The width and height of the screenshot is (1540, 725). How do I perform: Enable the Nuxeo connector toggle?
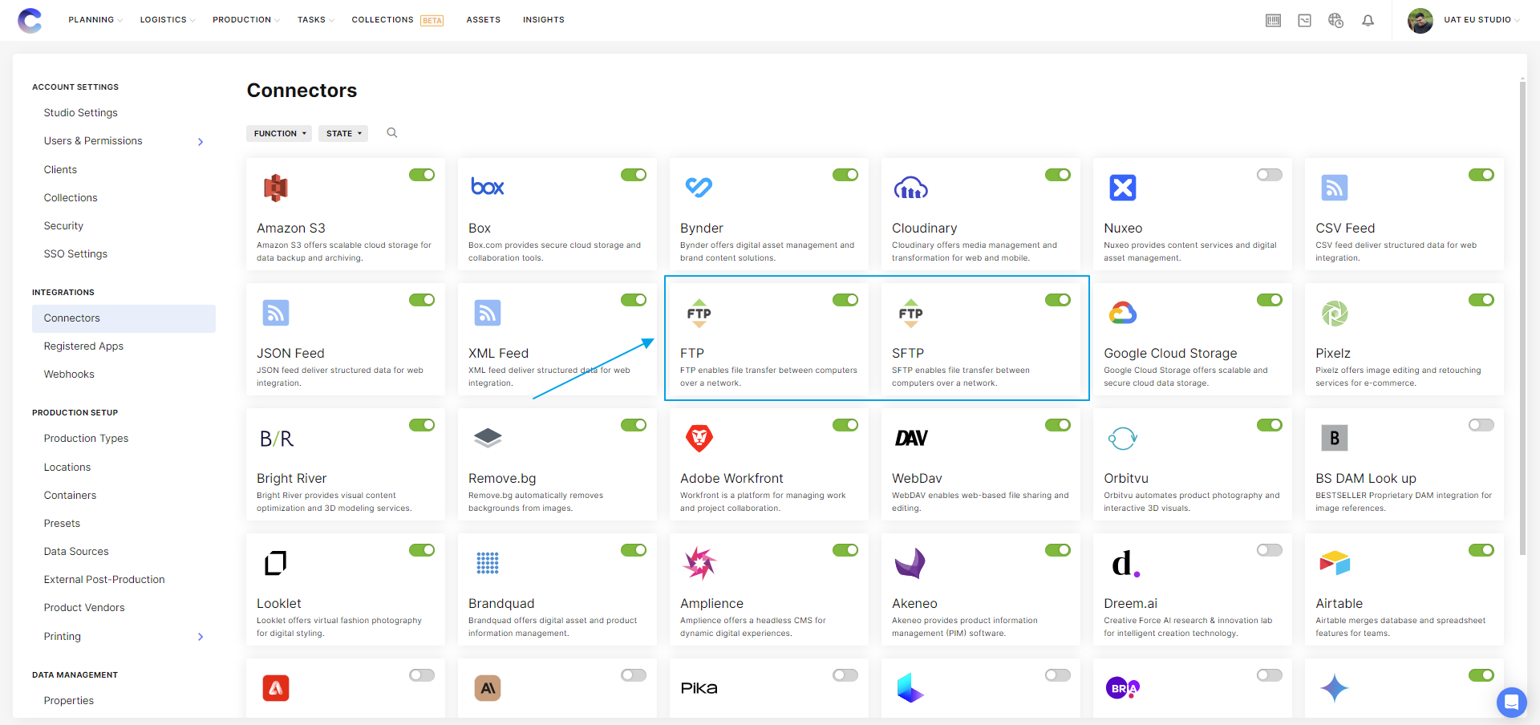tap(1269, 175)
